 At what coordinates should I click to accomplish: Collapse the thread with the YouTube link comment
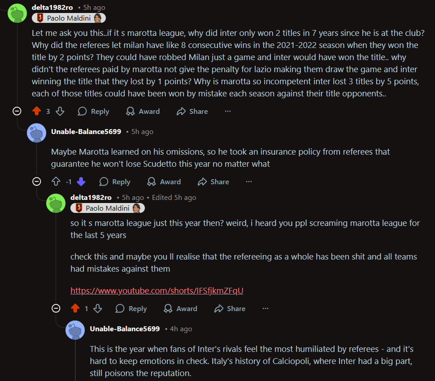click(56, 308)
